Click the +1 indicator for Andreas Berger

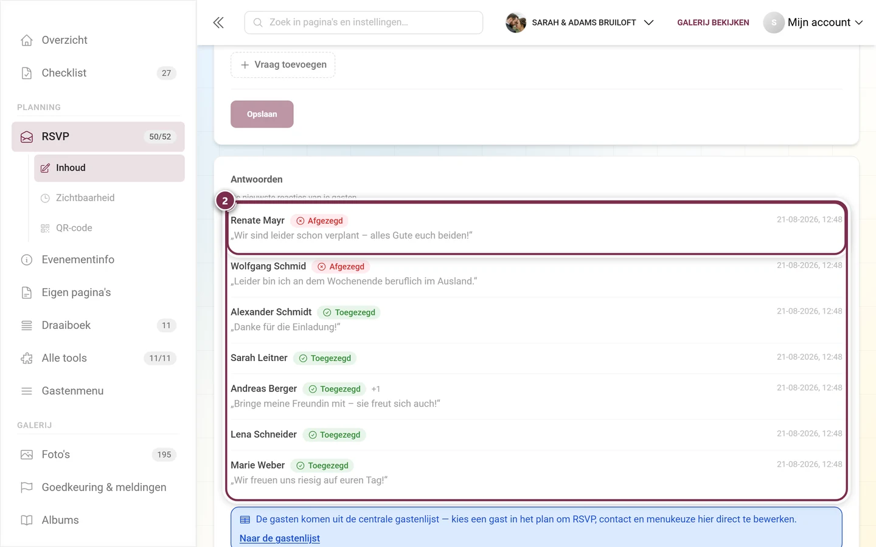click(x=376, y=389)
